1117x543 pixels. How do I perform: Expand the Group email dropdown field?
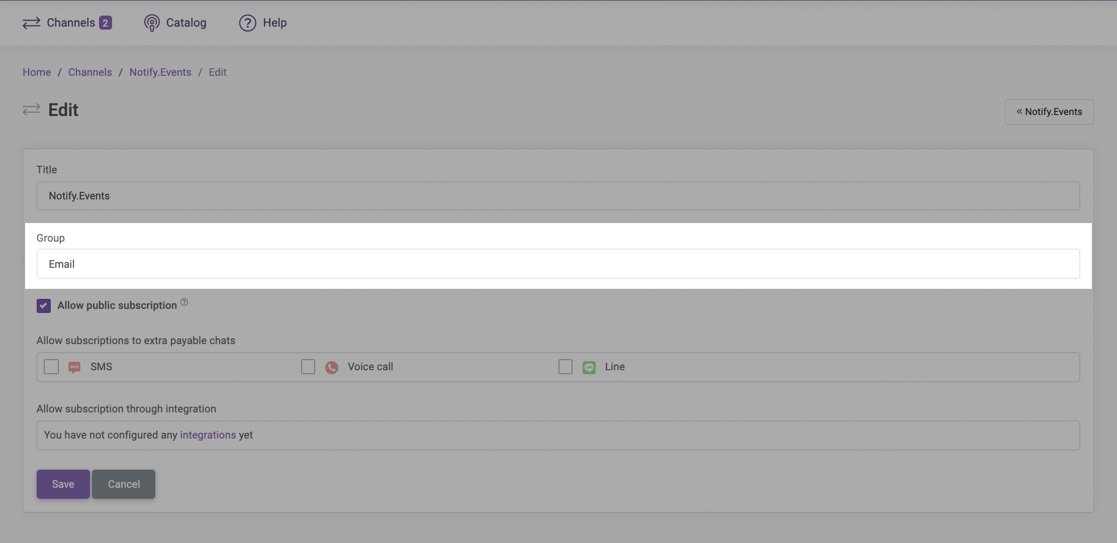(x=558, y=263)
